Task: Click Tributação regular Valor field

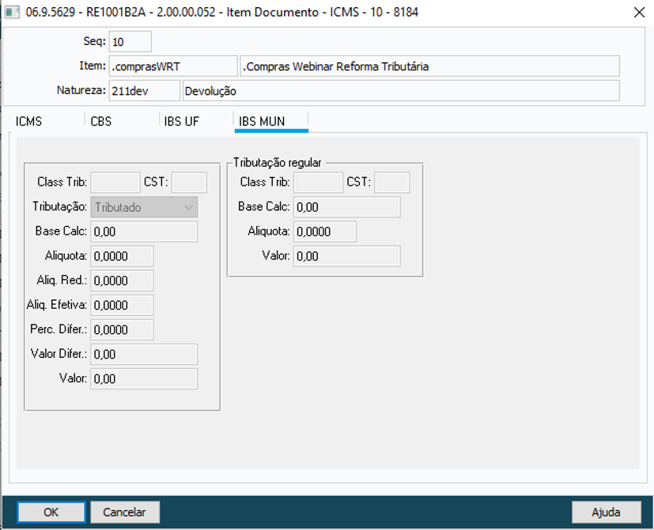Action: coord(346,256)
